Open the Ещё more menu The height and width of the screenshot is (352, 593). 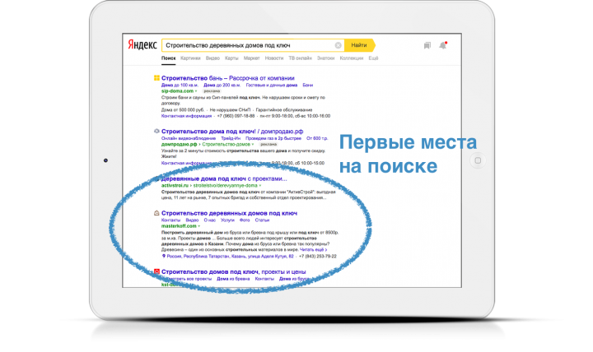pyautogui.click(x=373, y=58)
